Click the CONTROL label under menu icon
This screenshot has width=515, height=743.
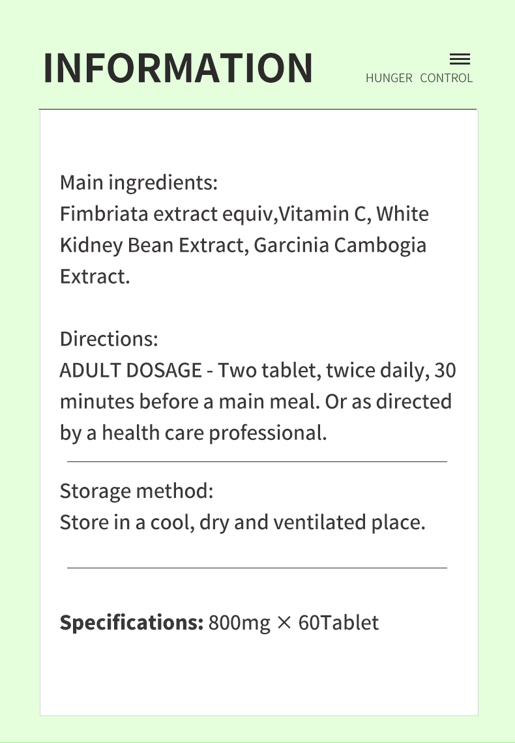click(446, 78)
